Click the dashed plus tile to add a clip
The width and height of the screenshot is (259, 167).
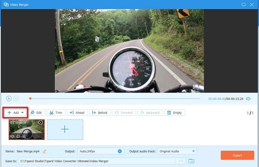[x=65, y=130]
